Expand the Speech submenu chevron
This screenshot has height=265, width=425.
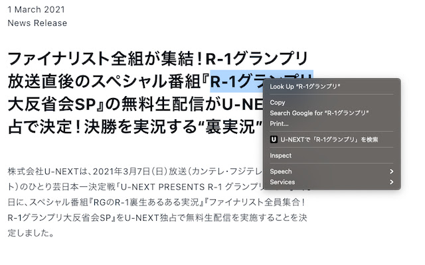coord(391,172)
